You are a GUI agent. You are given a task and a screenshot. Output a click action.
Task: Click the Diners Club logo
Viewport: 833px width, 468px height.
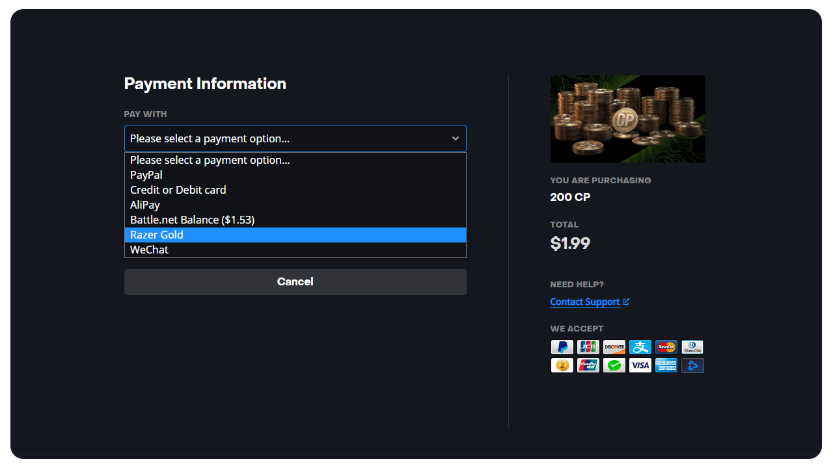[692, 347]
